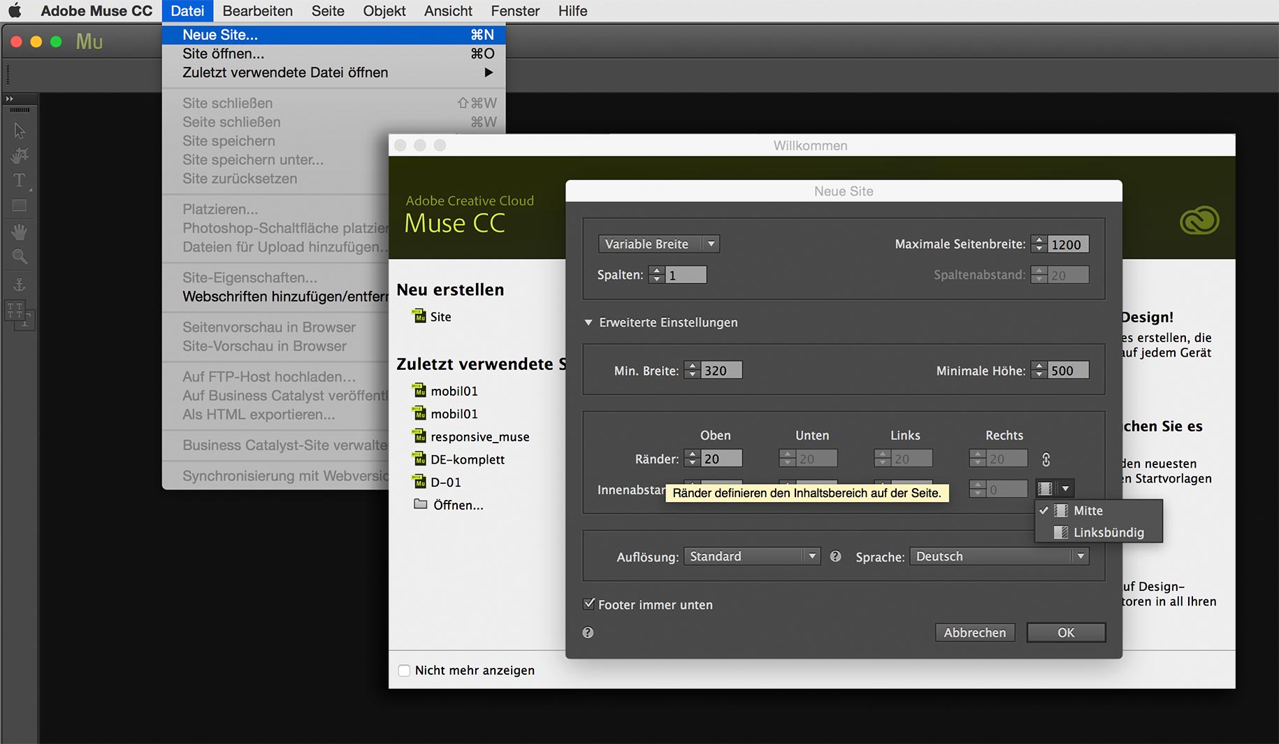Click the folder icon next to Öffnen
This screenshot has height=744, width=1279.
[x=420, y=504]
